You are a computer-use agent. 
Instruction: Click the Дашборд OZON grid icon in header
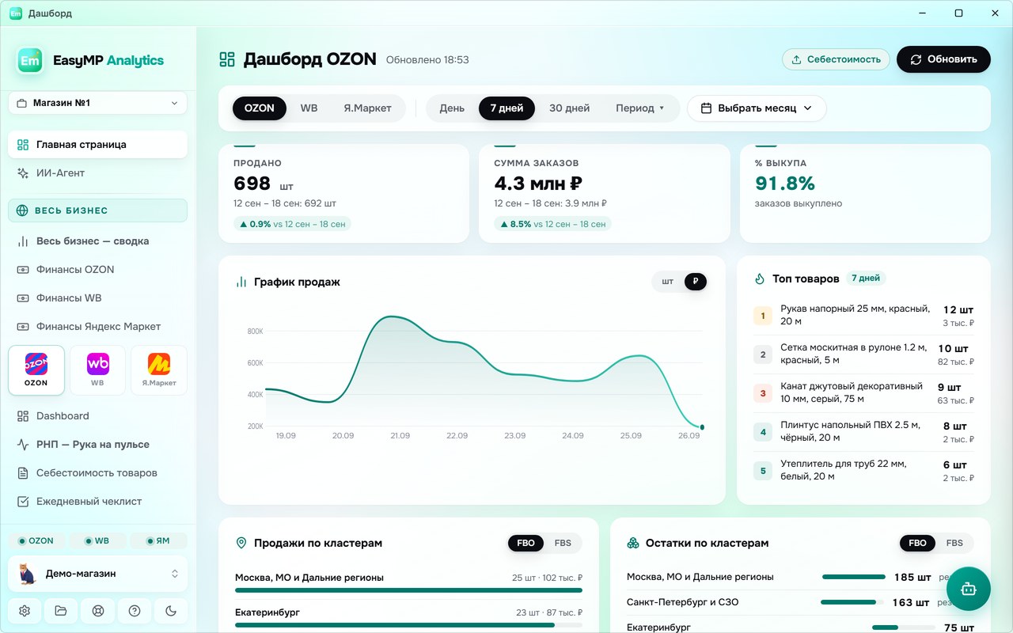pyautogui.click(x=228, y=59)
